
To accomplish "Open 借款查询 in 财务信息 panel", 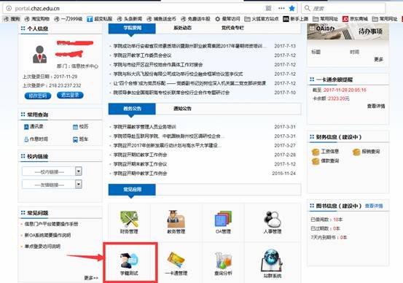I will point(325,161).
